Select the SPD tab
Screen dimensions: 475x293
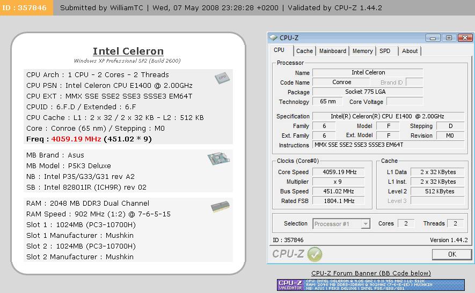[385, 51]
